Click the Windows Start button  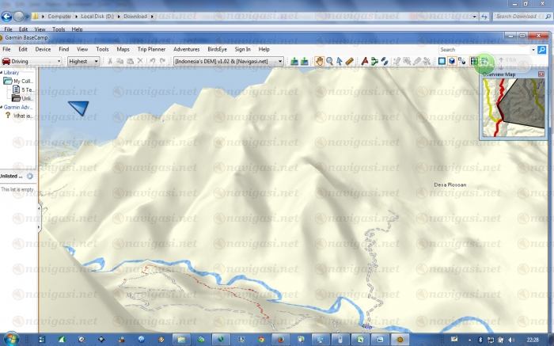click(x=9, y=339)
